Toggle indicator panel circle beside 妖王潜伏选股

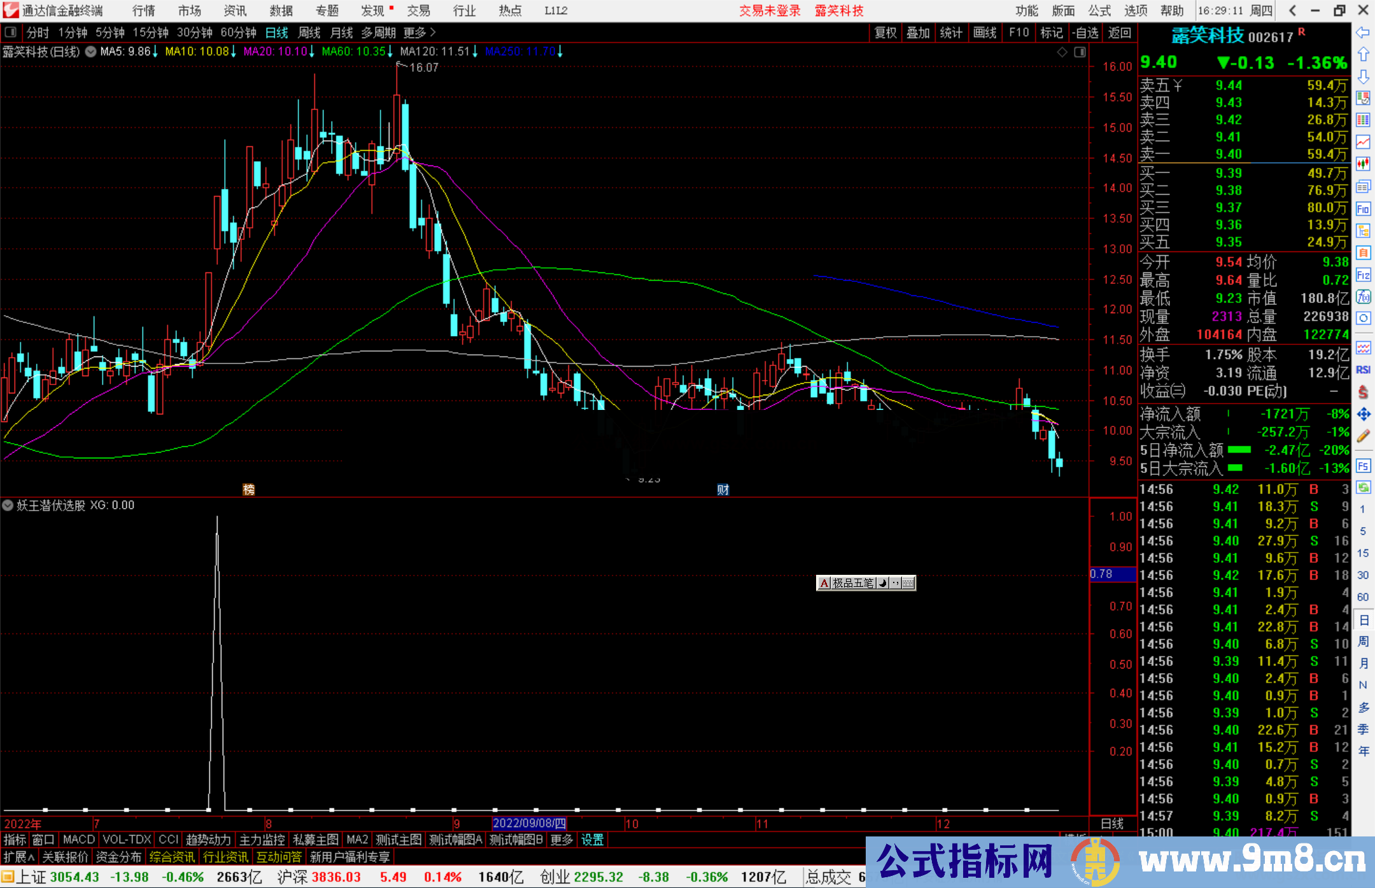(x=8, y=505)
